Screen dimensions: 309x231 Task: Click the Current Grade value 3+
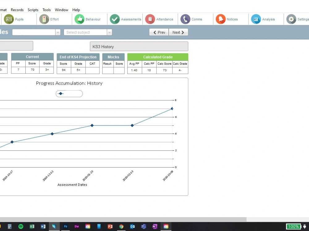pos(47,70)
